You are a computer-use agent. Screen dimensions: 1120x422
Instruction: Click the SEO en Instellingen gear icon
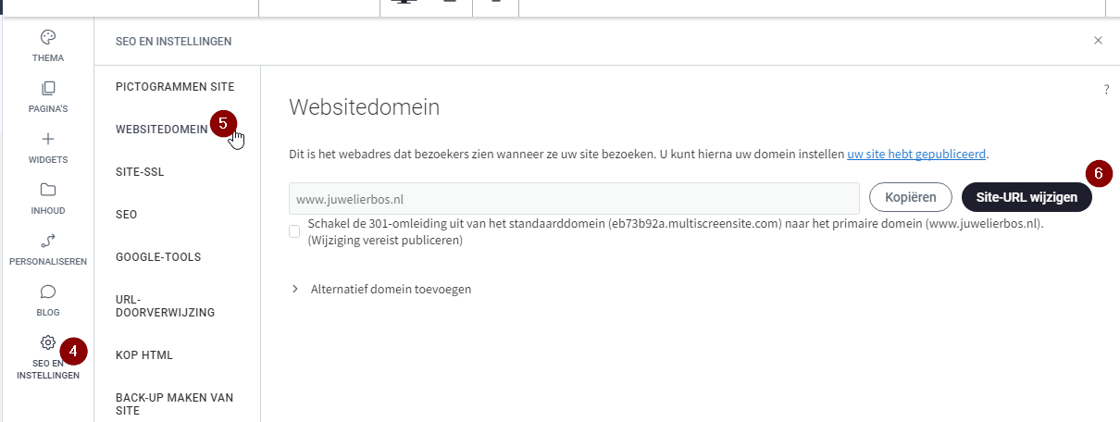(x=48, y=342)
